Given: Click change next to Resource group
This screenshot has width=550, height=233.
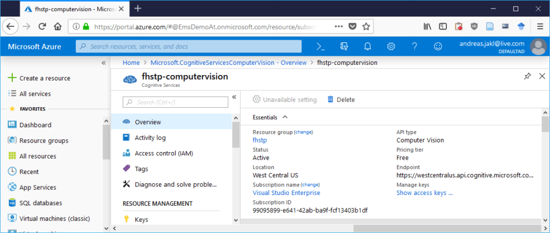Looking at the screenshot, I should [x=303, y=132].
